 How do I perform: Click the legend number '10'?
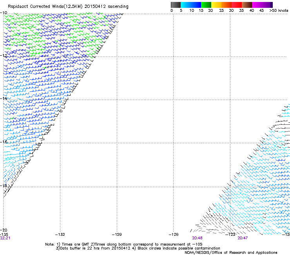click(x=192, y=11)
